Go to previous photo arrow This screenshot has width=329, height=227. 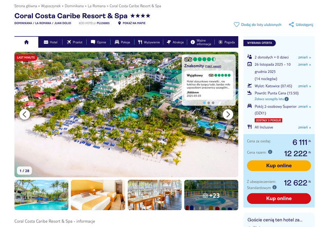(x=25, y=115)
